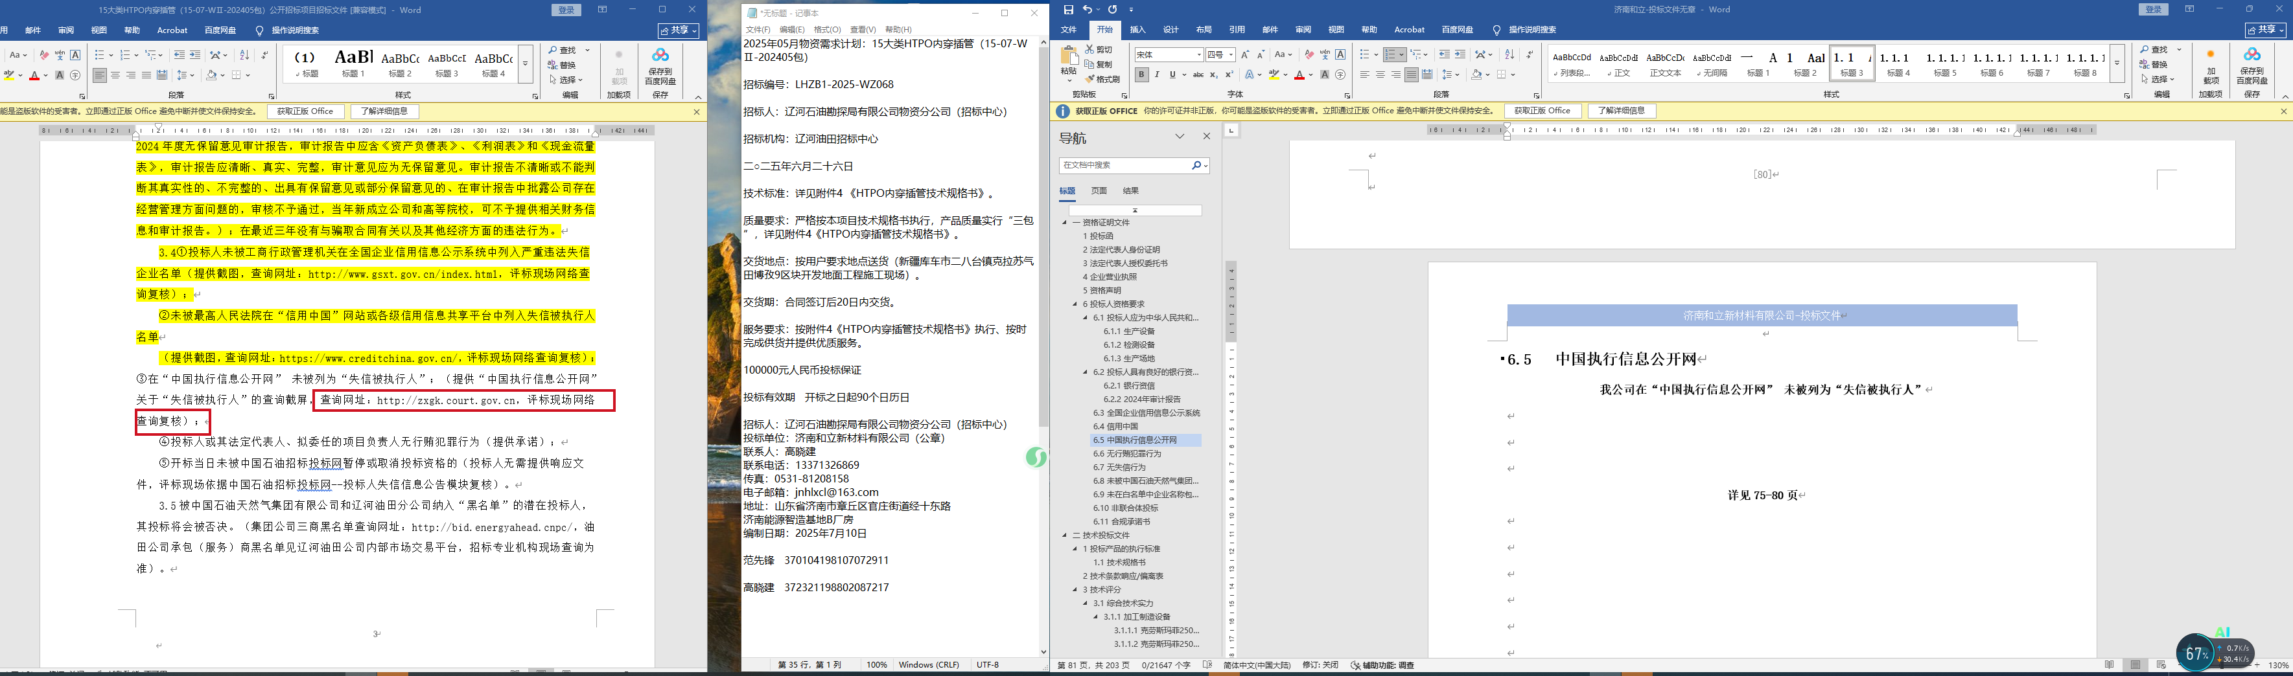
Task: Sort paragraphs (A-Z) in 济南和立 Word window
Action: [1509, 55]
